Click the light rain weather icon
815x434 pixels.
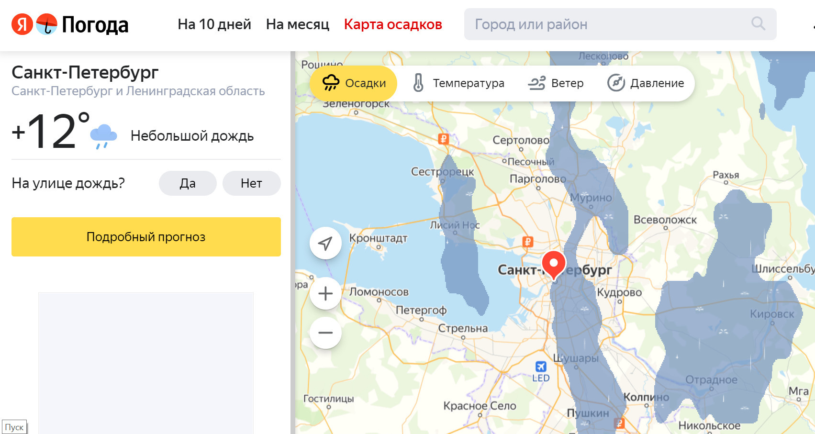[x=103, y=136]
